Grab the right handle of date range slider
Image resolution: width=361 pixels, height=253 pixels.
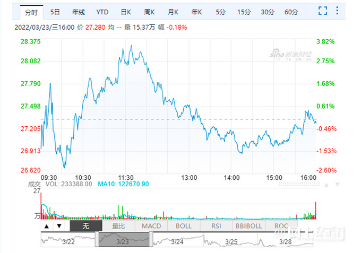(151, 239)
